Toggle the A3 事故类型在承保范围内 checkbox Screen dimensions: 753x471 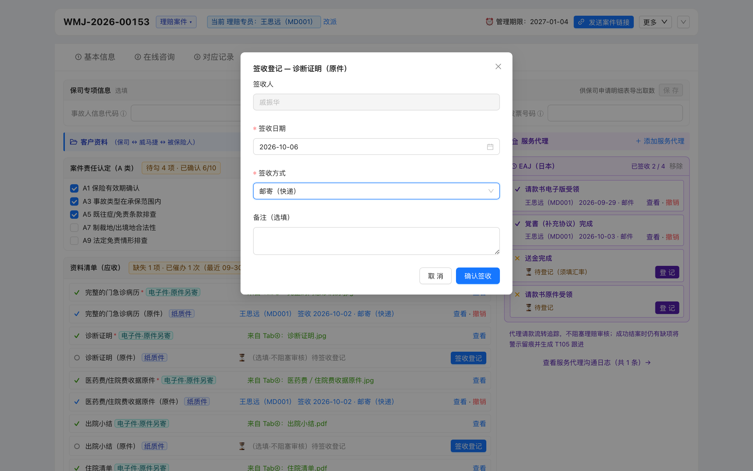click(x=74, y=201)
